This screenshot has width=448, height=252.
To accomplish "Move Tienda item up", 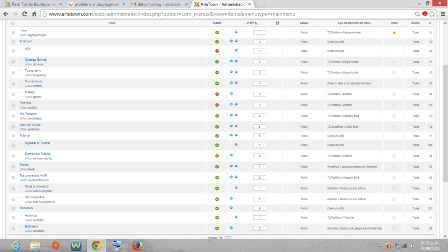I will tap(231, 166).
